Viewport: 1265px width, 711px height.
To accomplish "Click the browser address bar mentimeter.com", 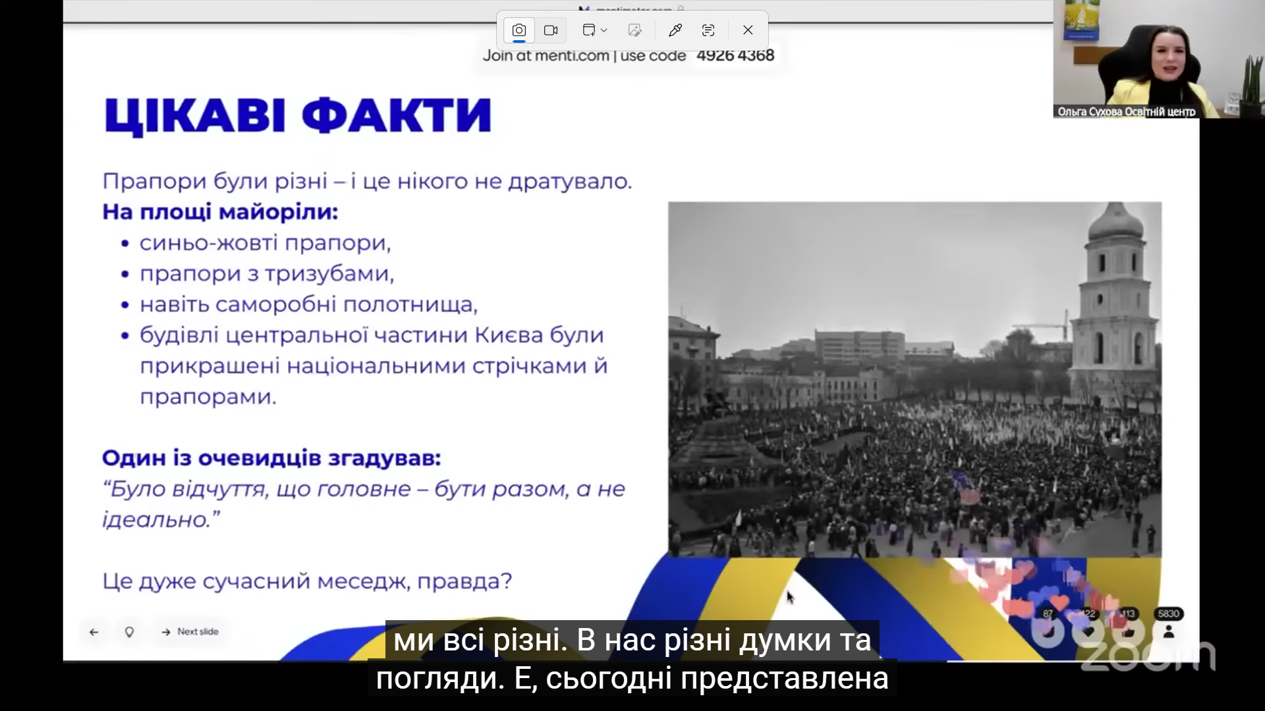I will tap(634, 9).
